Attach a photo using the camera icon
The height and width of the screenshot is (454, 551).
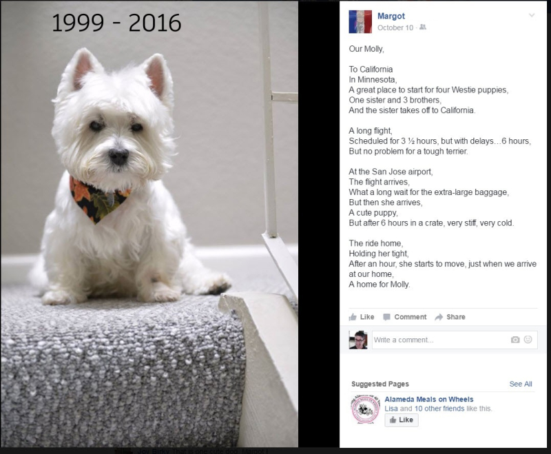(515, 340)
